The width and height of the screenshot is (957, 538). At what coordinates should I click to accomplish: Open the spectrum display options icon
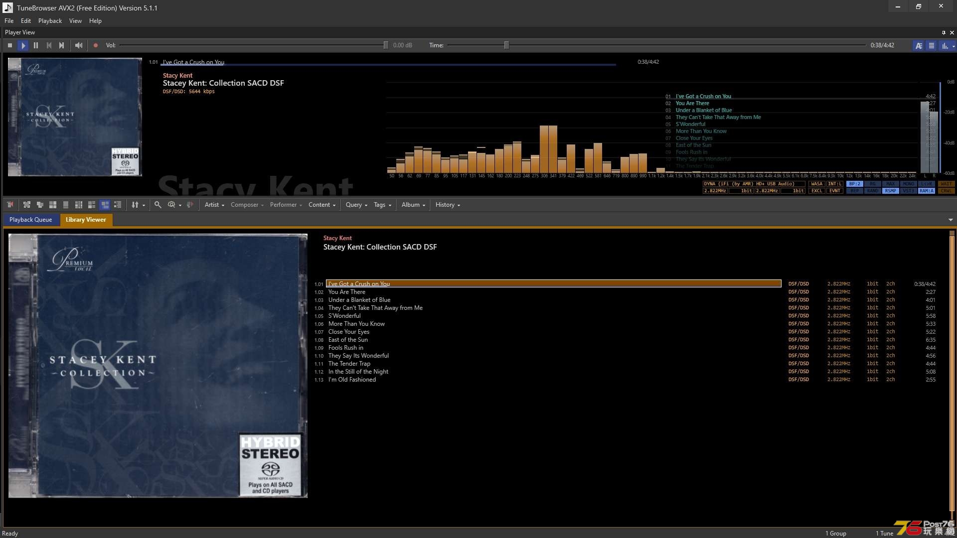click(x=945, y=45)
